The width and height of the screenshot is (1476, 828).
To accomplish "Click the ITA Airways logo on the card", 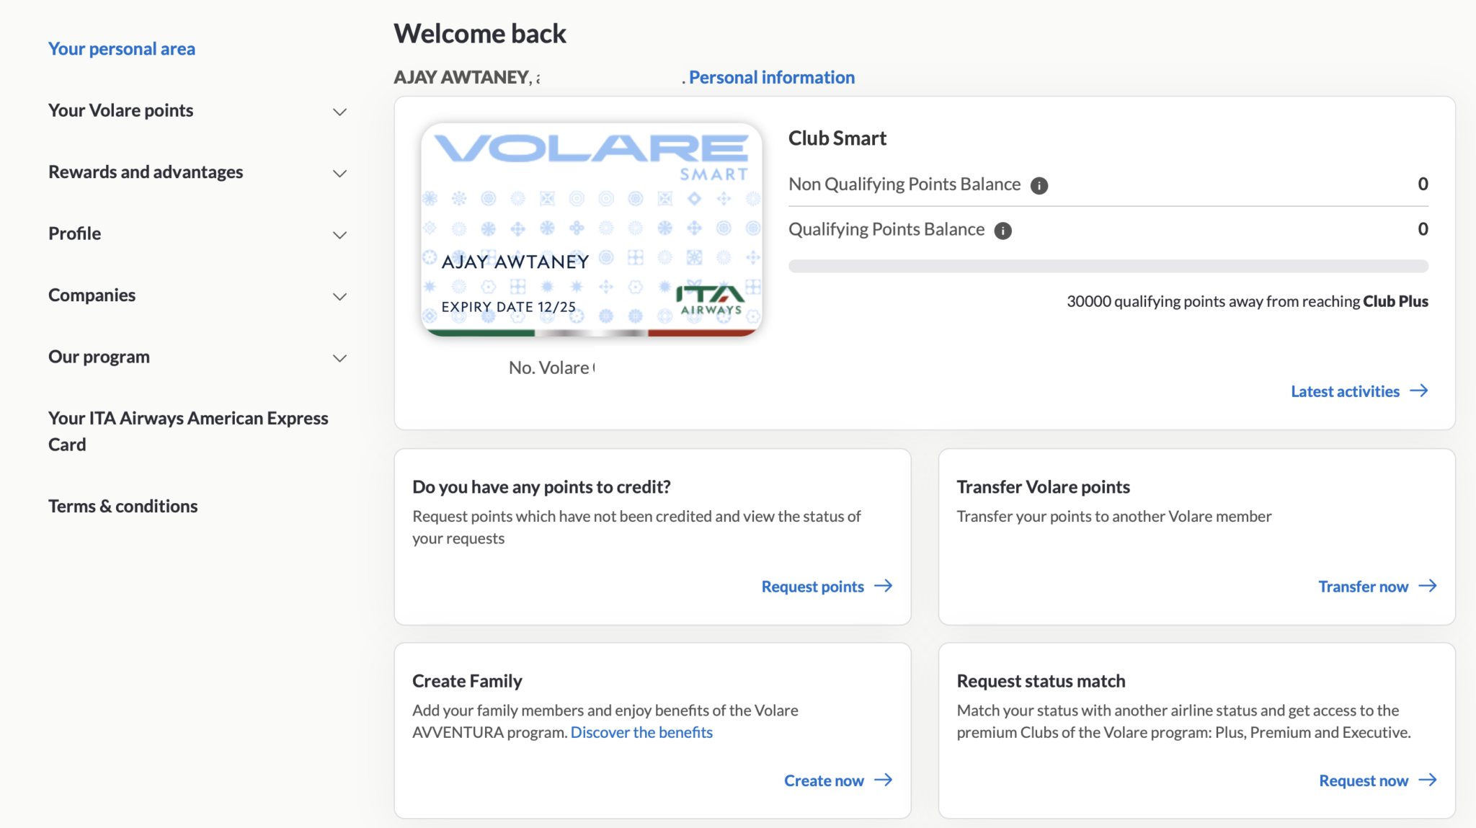I will [709, 298].
